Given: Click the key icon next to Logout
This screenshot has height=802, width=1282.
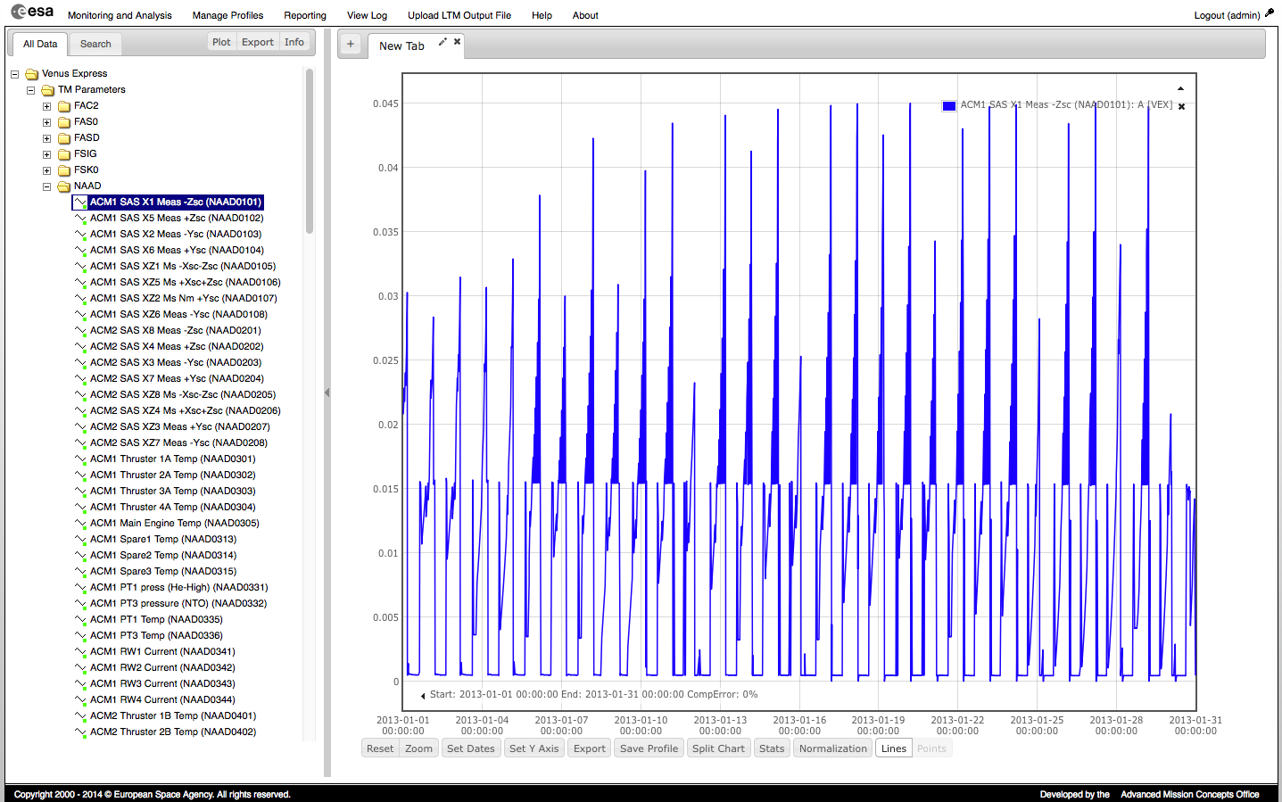Looking at the screenshot, I should pyautogui.click(x=1270, y=13).
